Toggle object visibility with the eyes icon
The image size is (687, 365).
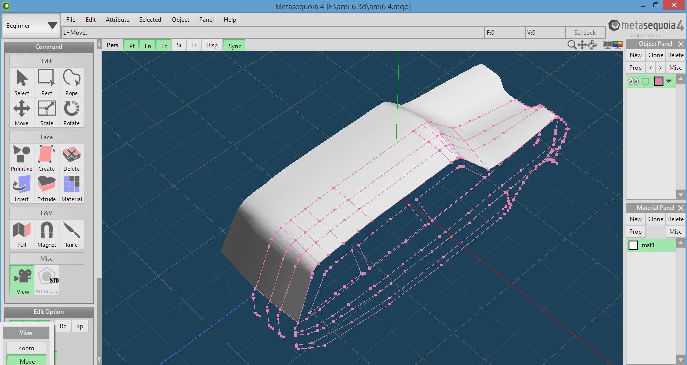[634, 81]
